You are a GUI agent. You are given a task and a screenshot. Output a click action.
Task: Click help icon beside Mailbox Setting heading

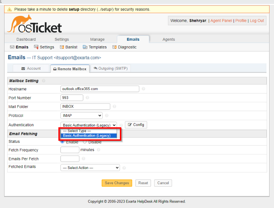pos(44,81)
